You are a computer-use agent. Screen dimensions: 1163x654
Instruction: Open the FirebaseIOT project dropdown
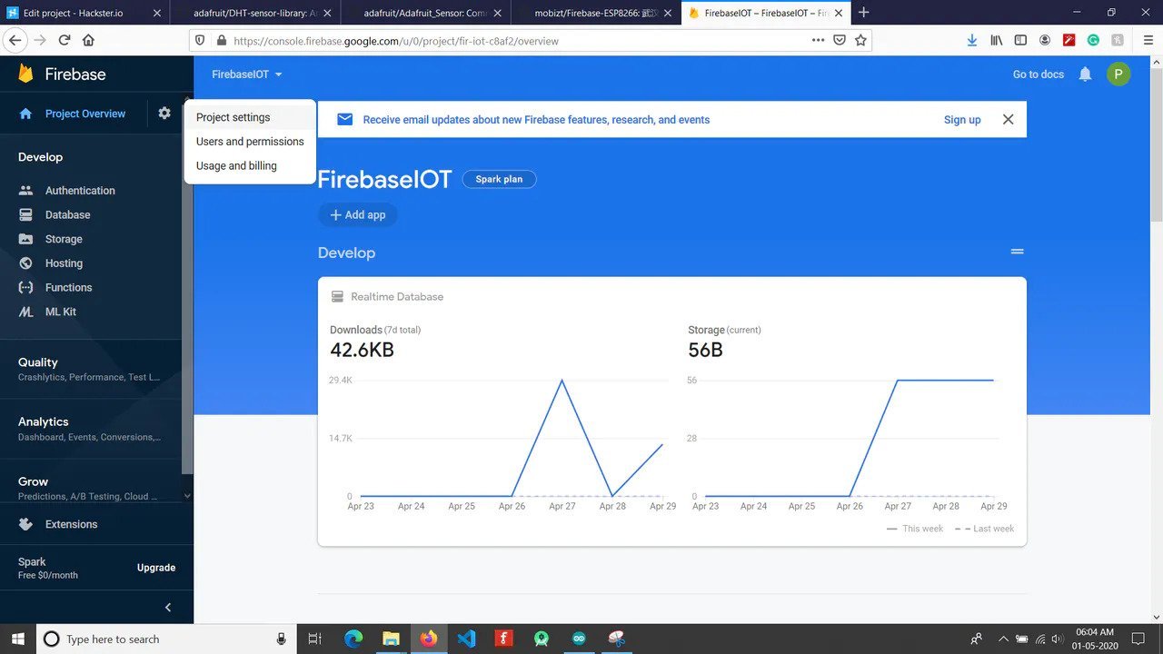(247, 74)
